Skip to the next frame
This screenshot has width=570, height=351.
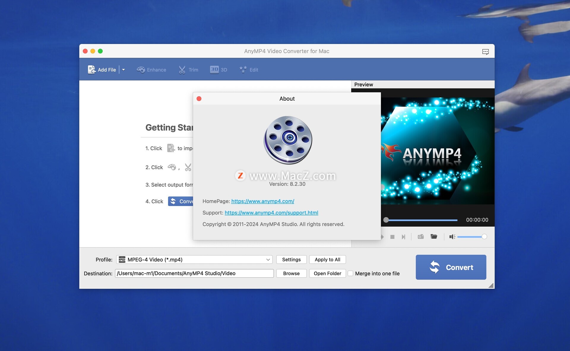[x=403, y=237]
